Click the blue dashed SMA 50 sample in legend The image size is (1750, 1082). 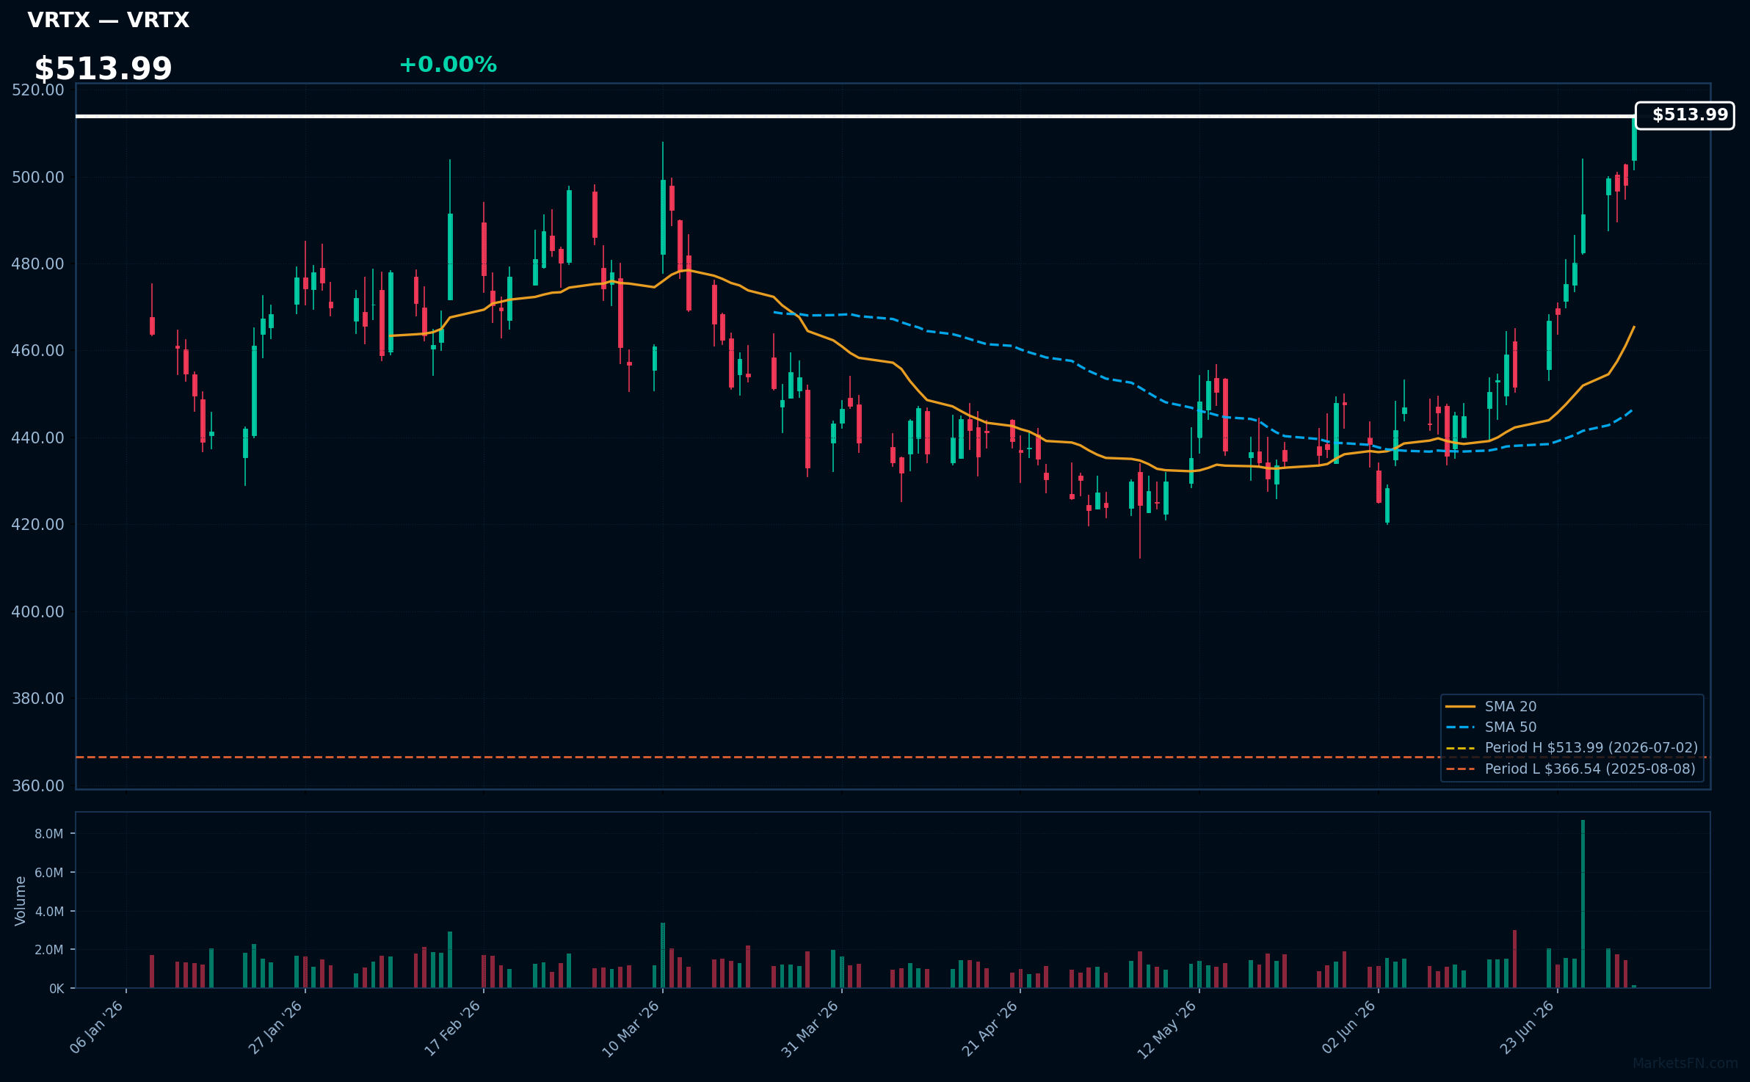[x=1460, y=727]
